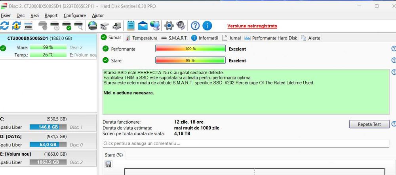The width and height of the screenshot is (396, 175).
Task: Click the blue Refresh arrows toolbar icon
Action: 4,25
